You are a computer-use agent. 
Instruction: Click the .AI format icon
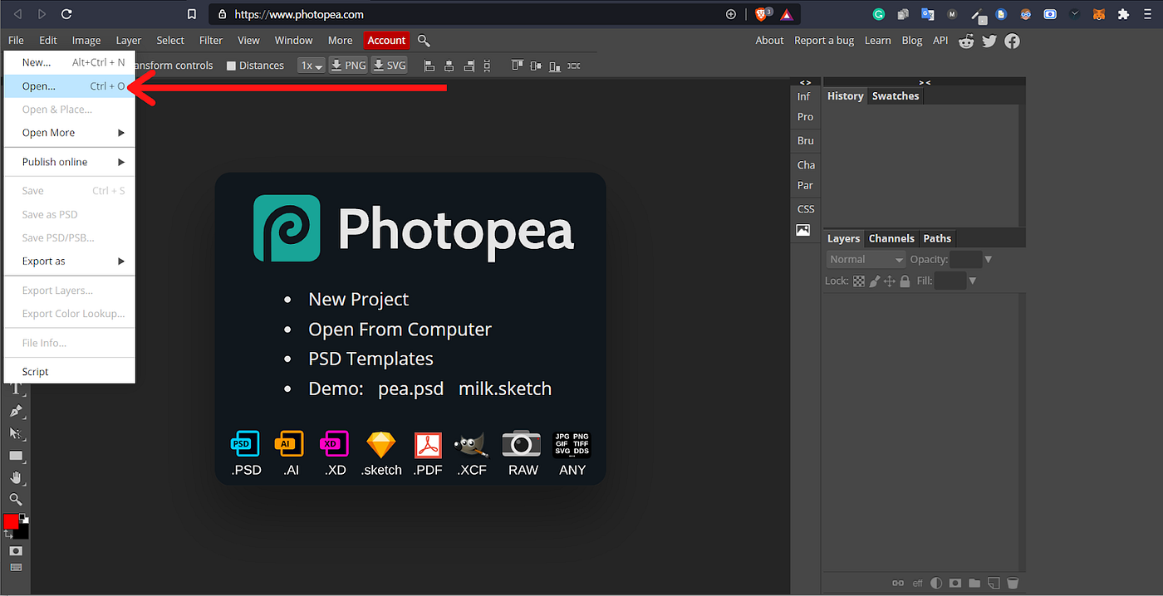[x=289, y=444]
